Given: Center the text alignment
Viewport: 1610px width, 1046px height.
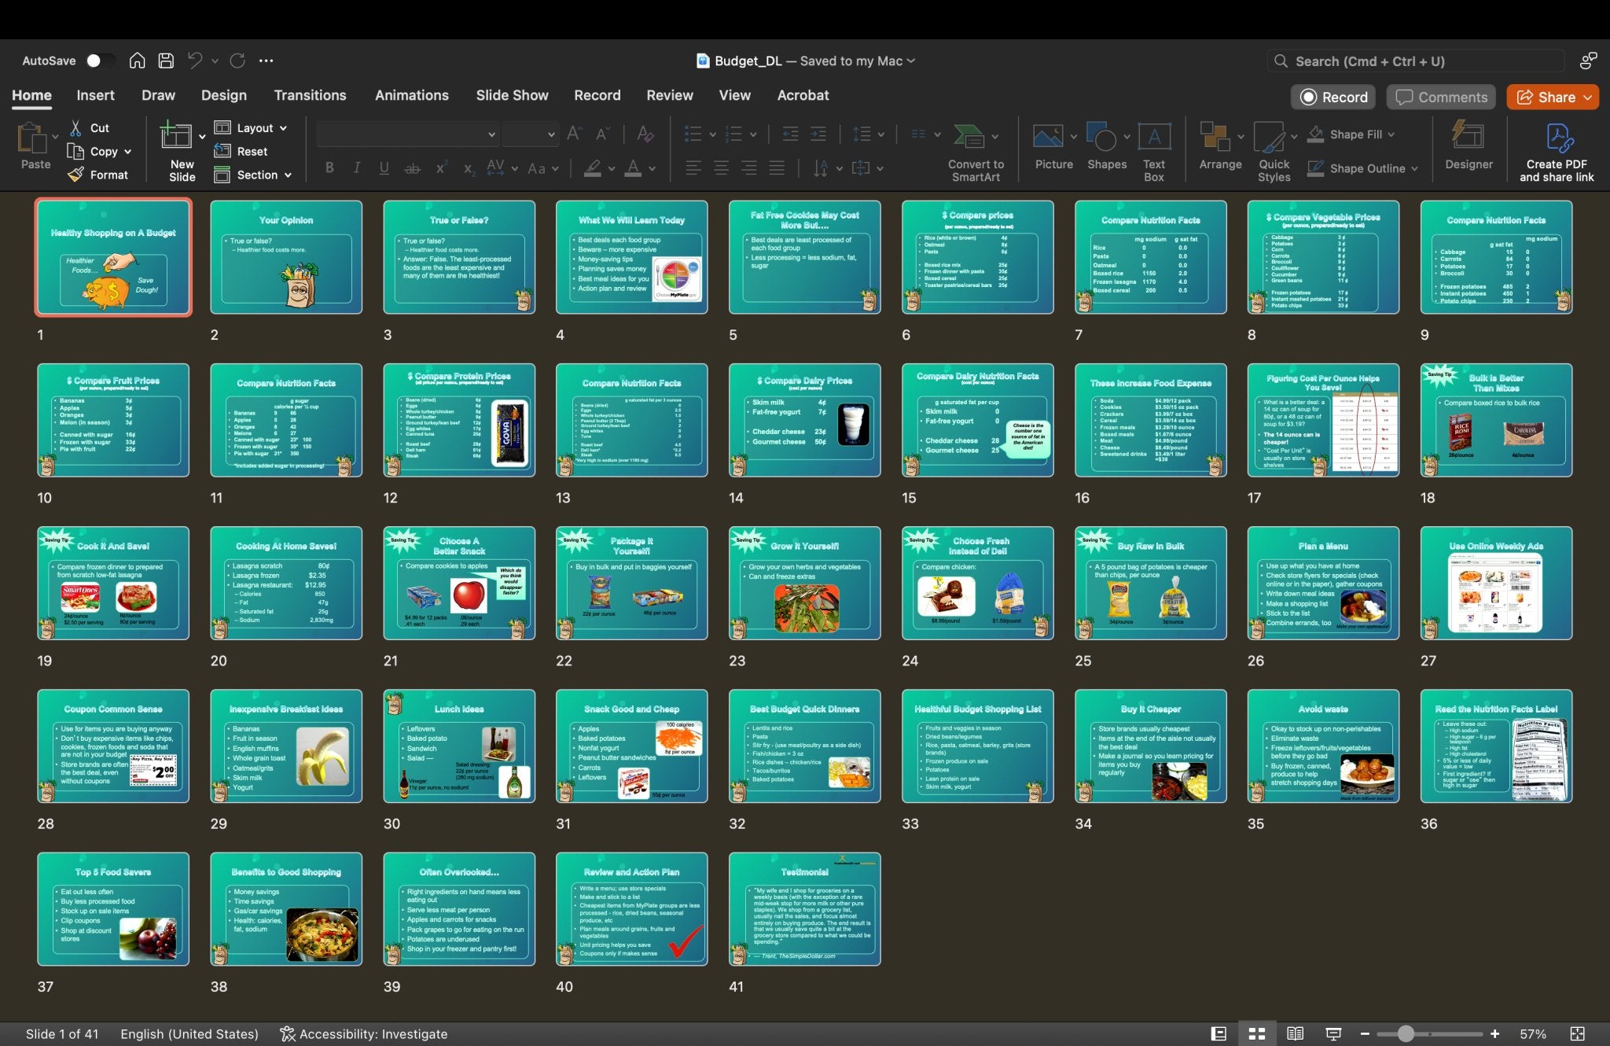Looking at the screenshot, I should (x=721, y=168).
